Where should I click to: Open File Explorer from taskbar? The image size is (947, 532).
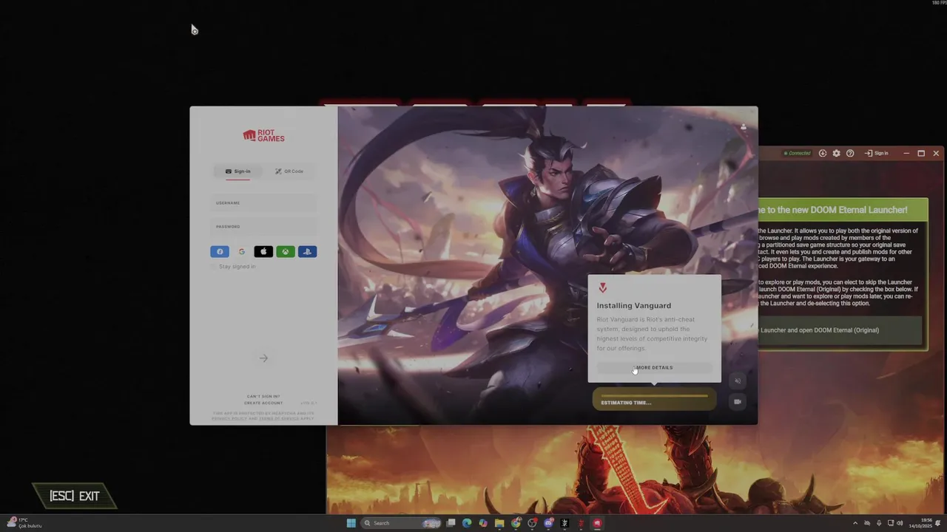(x=499, y=523)
